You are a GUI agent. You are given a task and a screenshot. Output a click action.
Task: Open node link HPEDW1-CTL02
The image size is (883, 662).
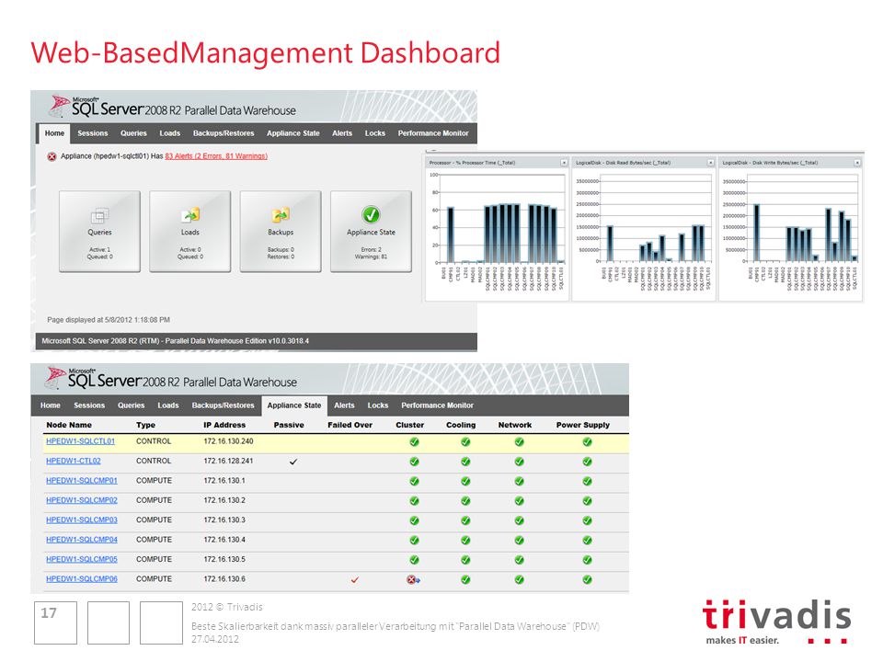(x=74, y=461)
